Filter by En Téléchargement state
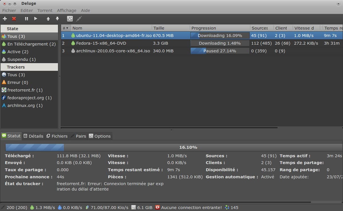 31,44
